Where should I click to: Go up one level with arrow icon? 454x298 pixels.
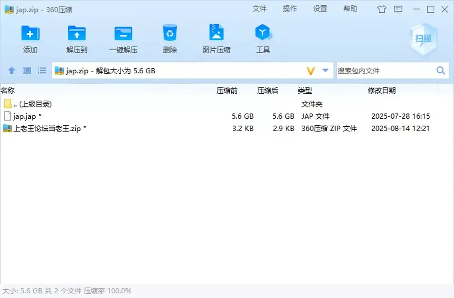11,70
